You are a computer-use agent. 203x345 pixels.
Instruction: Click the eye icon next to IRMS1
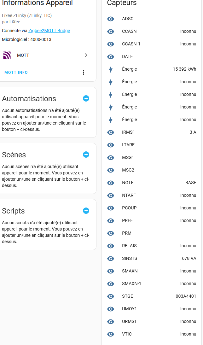tap(111, 132)
